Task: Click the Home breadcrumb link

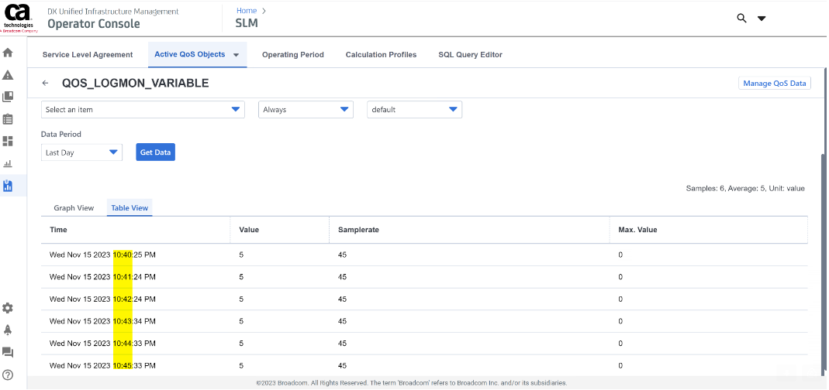Action: click(x=247, y=11)
